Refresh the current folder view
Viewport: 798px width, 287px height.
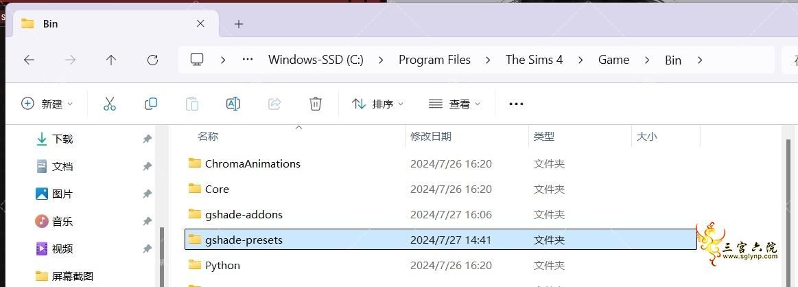(152, 60)
